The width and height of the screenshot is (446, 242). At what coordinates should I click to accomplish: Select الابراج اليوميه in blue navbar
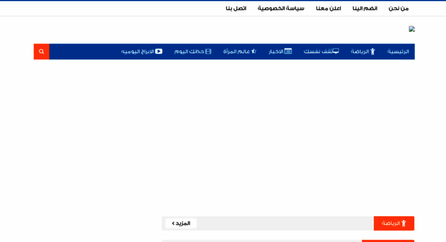coord(142,51)
